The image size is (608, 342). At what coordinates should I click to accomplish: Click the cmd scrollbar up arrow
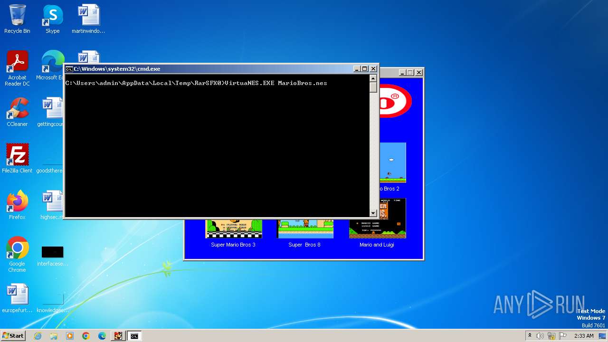point(373,78)
